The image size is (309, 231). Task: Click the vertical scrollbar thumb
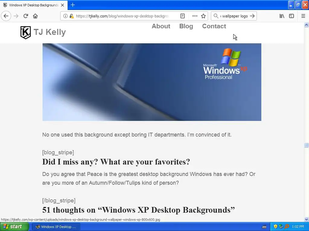tap(306, 145)
